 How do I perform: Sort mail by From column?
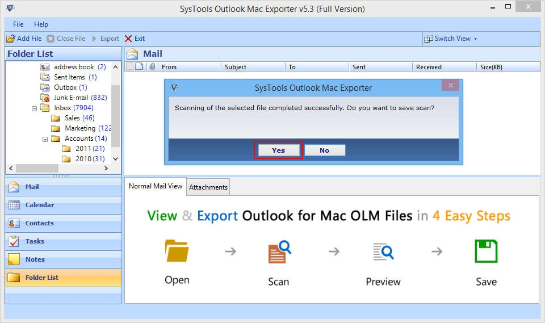pyautogui.click(x=190, y=67)
